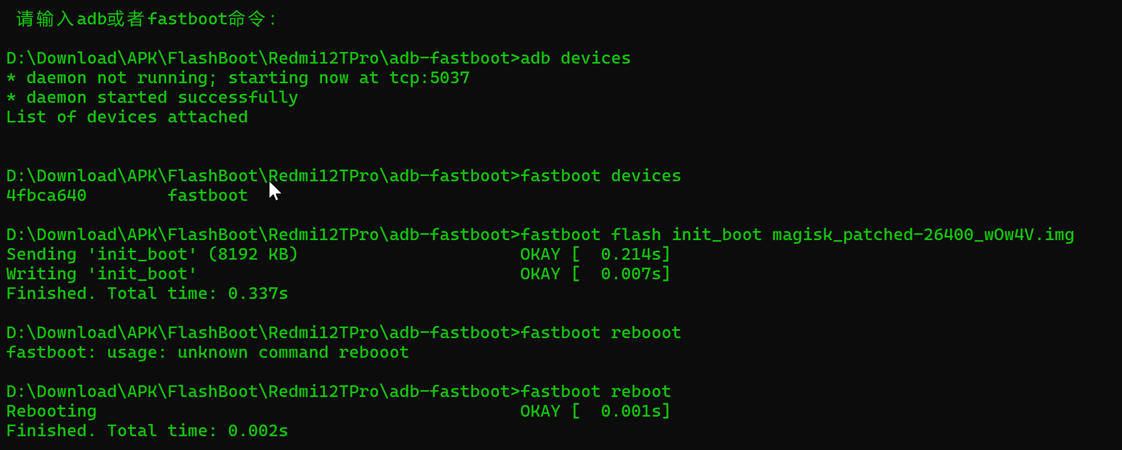Click the magisk_patched-26400_wOw4V.img filename

923,235
